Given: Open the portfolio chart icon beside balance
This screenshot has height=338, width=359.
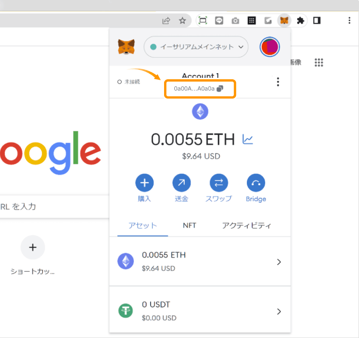Looking at the screenshot, I should coord(248,139).
